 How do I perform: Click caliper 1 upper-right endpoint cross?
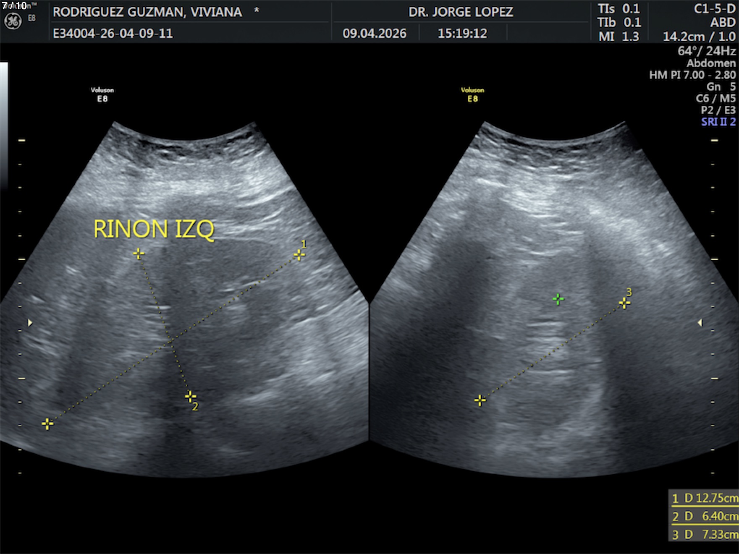pos(299,255)
